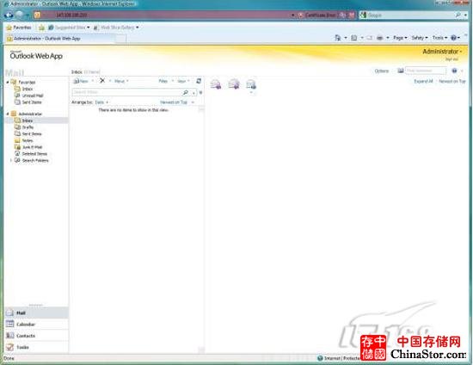Viewport: 473px width, 365px height.
Task: Open the IE Page menu
Action: coord(400,38)
